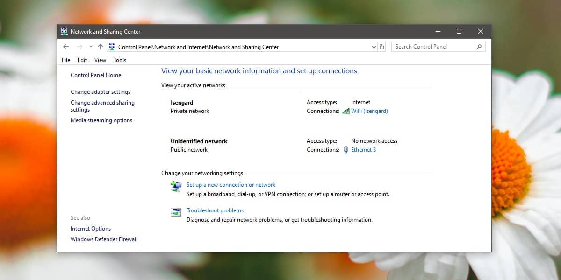Click the WiFi signal strength icon
This screenshot has width=561, height=280.
click(x=346, y=111)
